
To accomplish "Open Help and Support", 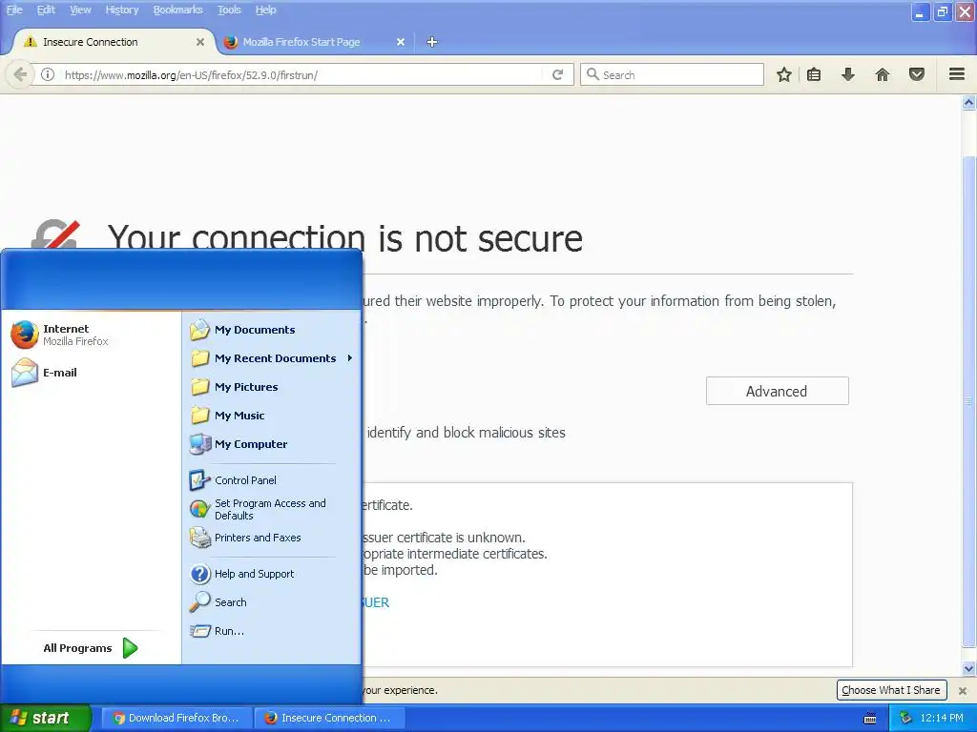I will coord(271,574).
